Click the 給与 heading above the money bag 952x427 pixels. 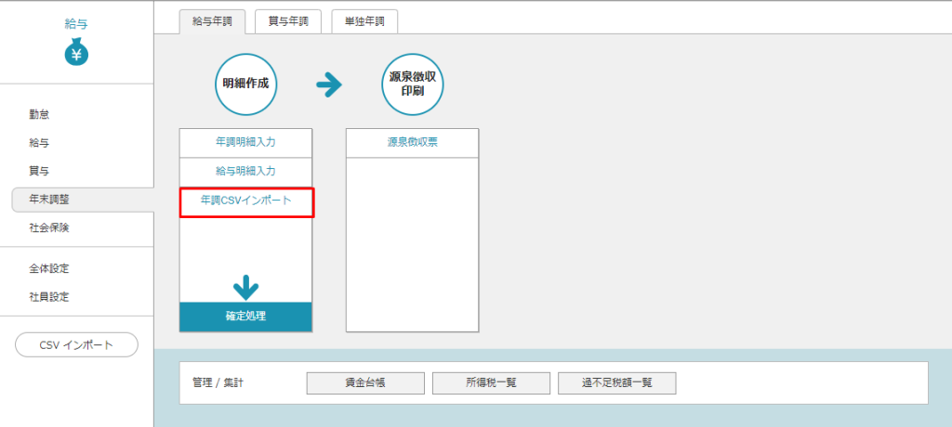76,23
